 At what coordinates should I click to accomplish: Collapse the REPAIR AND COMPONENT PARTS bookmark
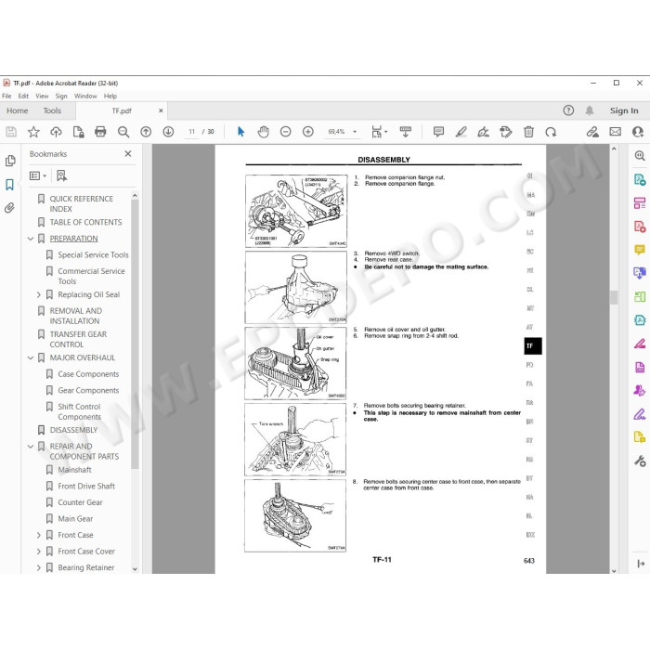tap(31, 447)
